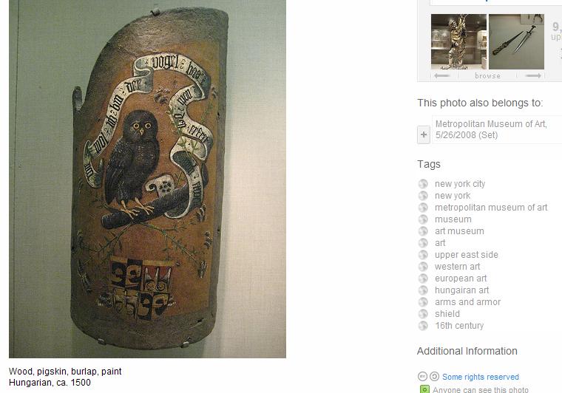Click the globe icon beside 'new york city' tag

423,184
